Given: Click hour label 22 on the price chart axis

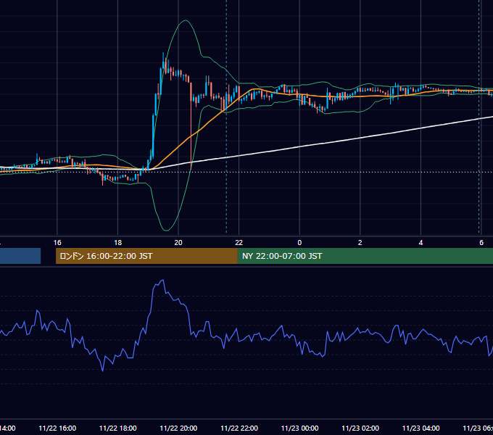Looking at the screenshot, I should click(x=239, y=243).
